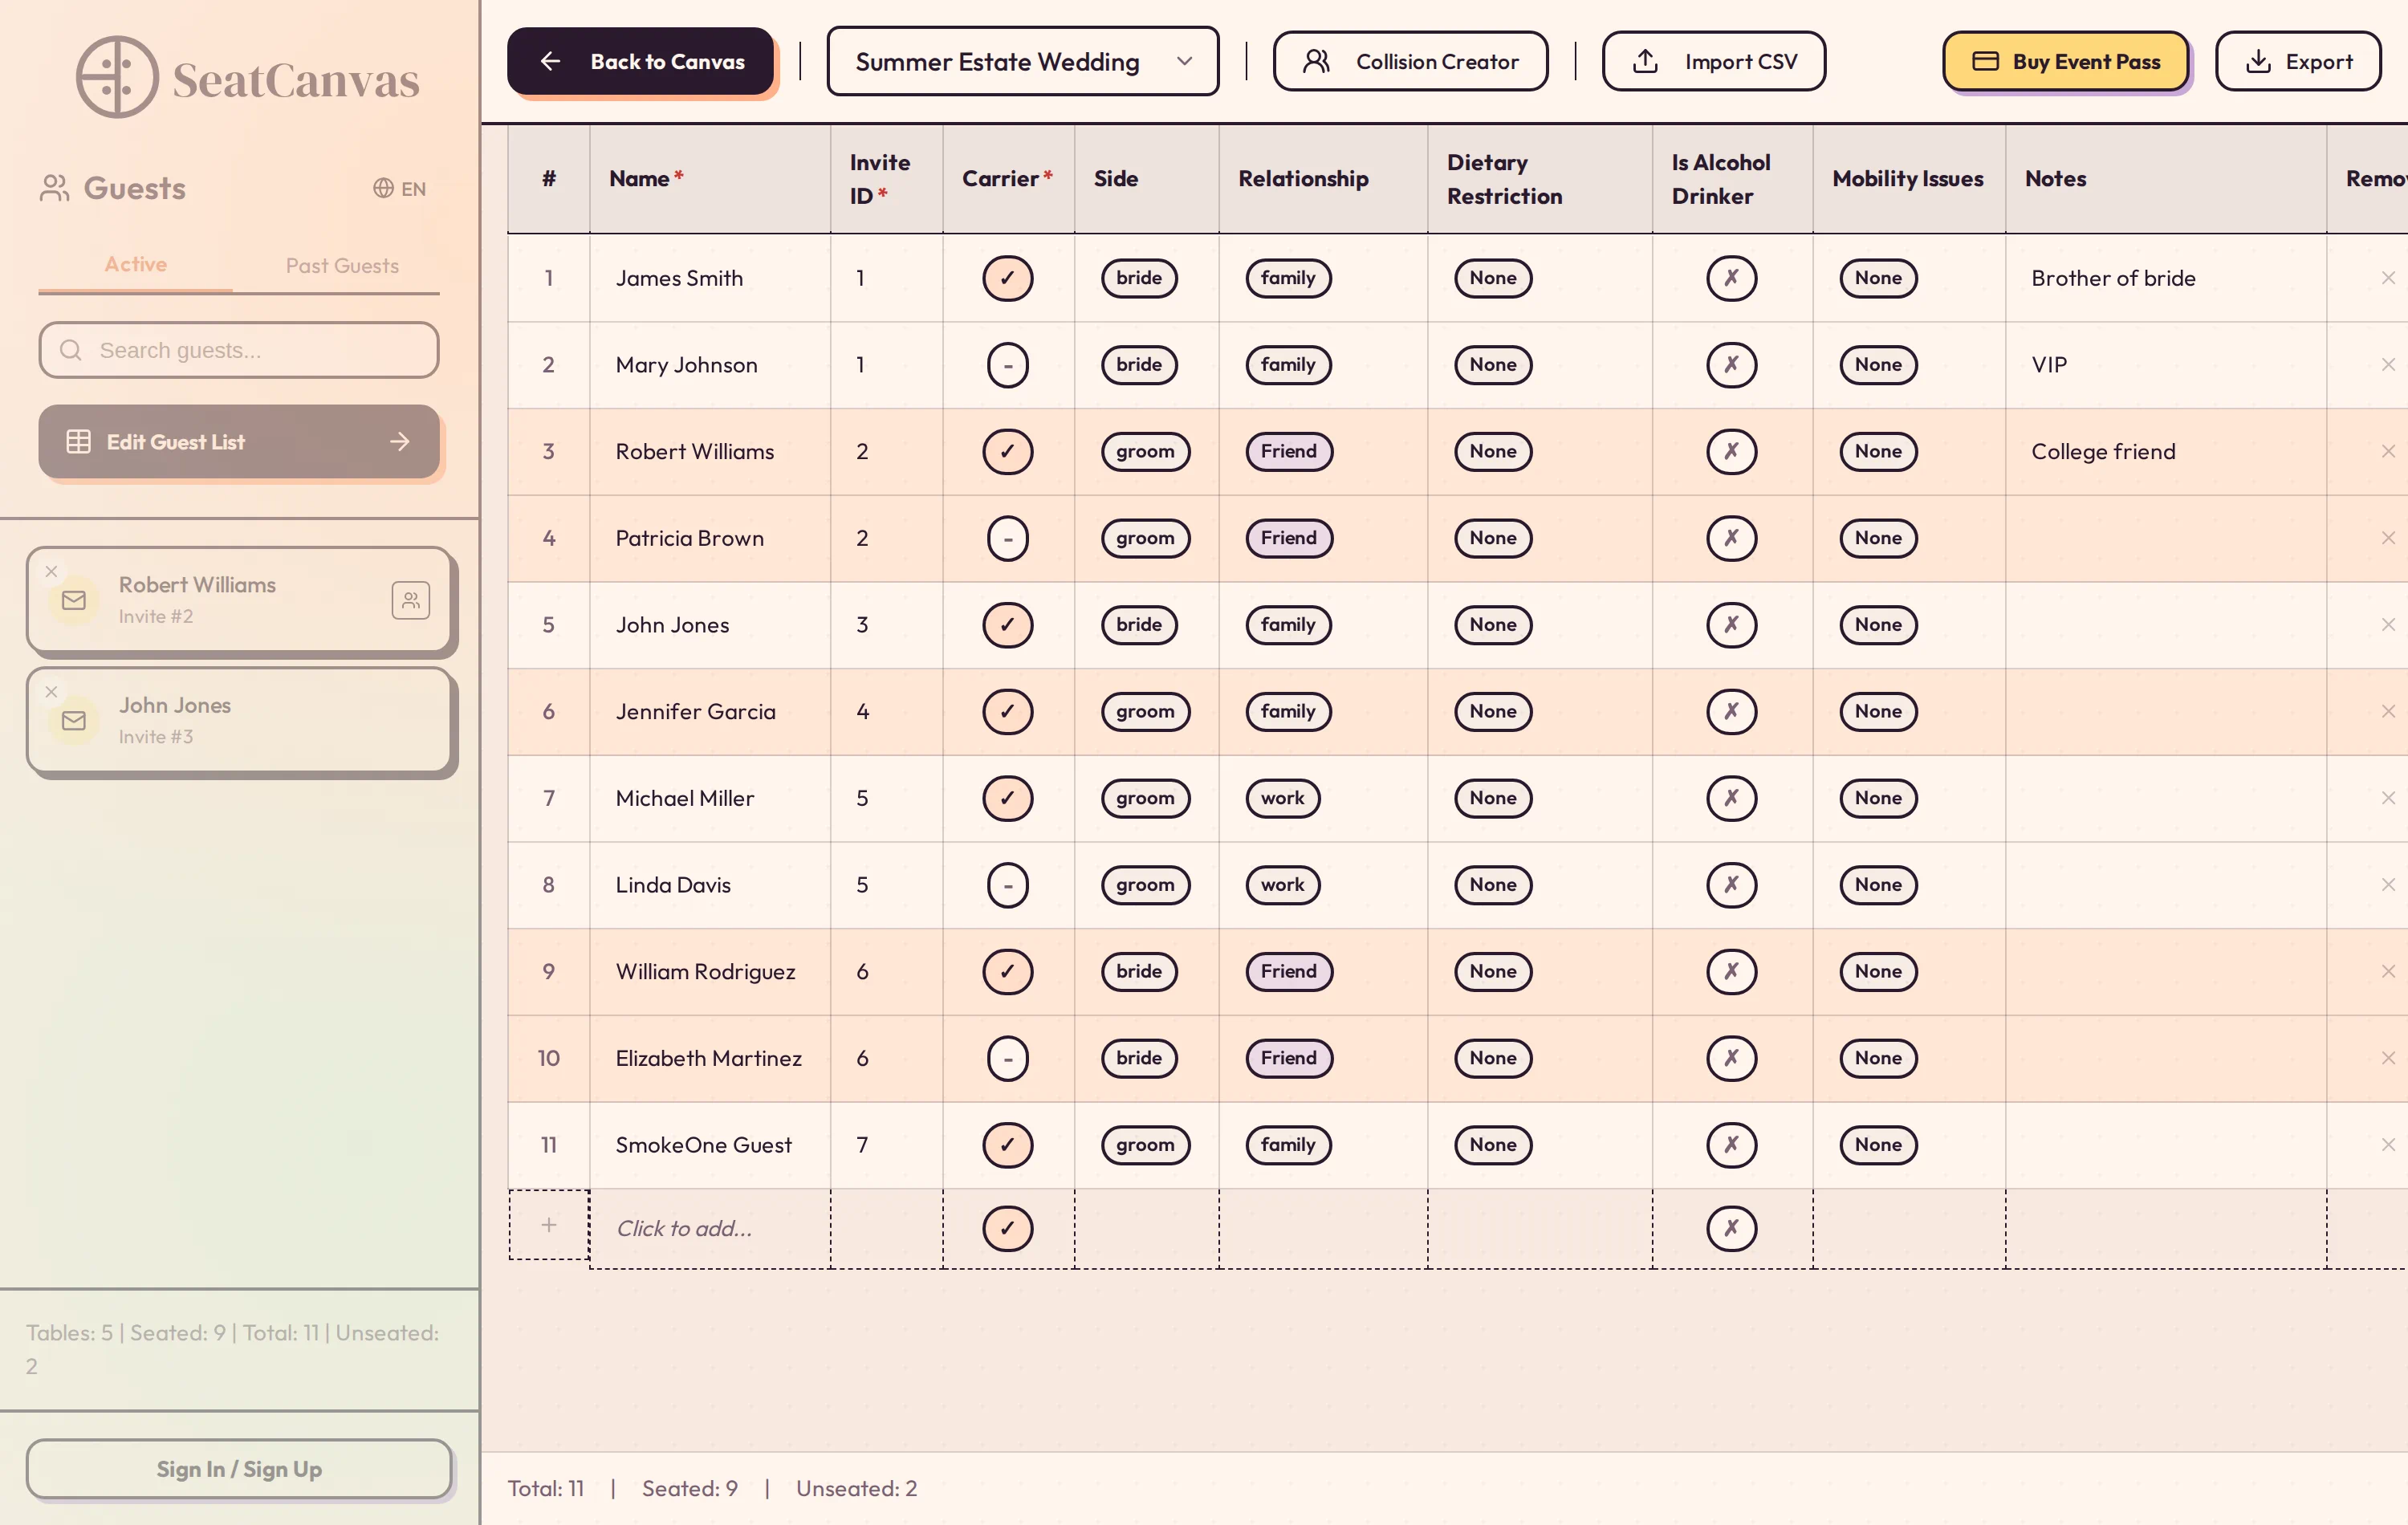Open relationship 'Friend' for Patricia Brown
Image resolution: width=2408 pixels, height=1525 pixels.
pyautogui.click(x=1289, y=538)
